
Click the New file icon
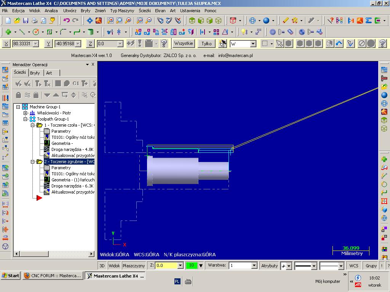point(8,21)
